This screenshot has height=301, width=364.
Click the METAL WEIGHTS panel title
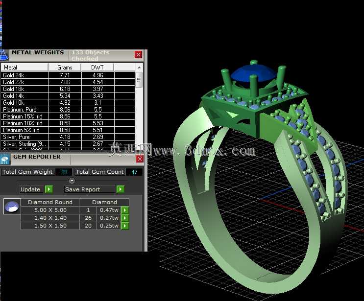coord(38,52)
